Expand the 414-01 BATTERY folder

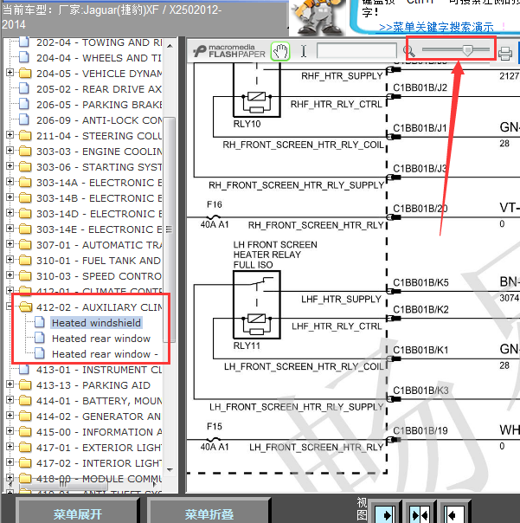(x=10, y=399)
